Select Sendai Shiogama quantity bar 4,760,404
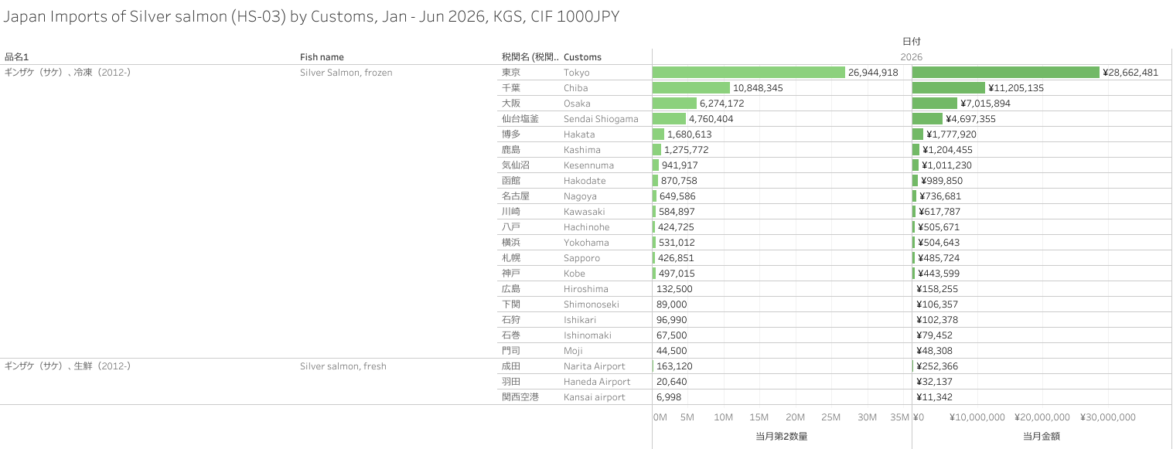The width and height of the screenshot is (1173, 449). click(x=669, y=119)
